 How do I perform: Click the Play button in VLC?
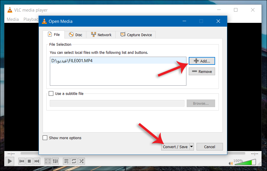[x=10, y=161]
